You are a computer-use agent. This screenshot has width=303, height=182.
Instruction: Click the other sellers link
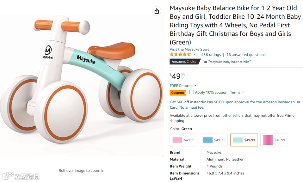coord(233,115)
